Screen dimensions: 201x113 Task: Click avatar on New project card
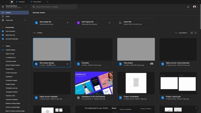coord(152,64)
